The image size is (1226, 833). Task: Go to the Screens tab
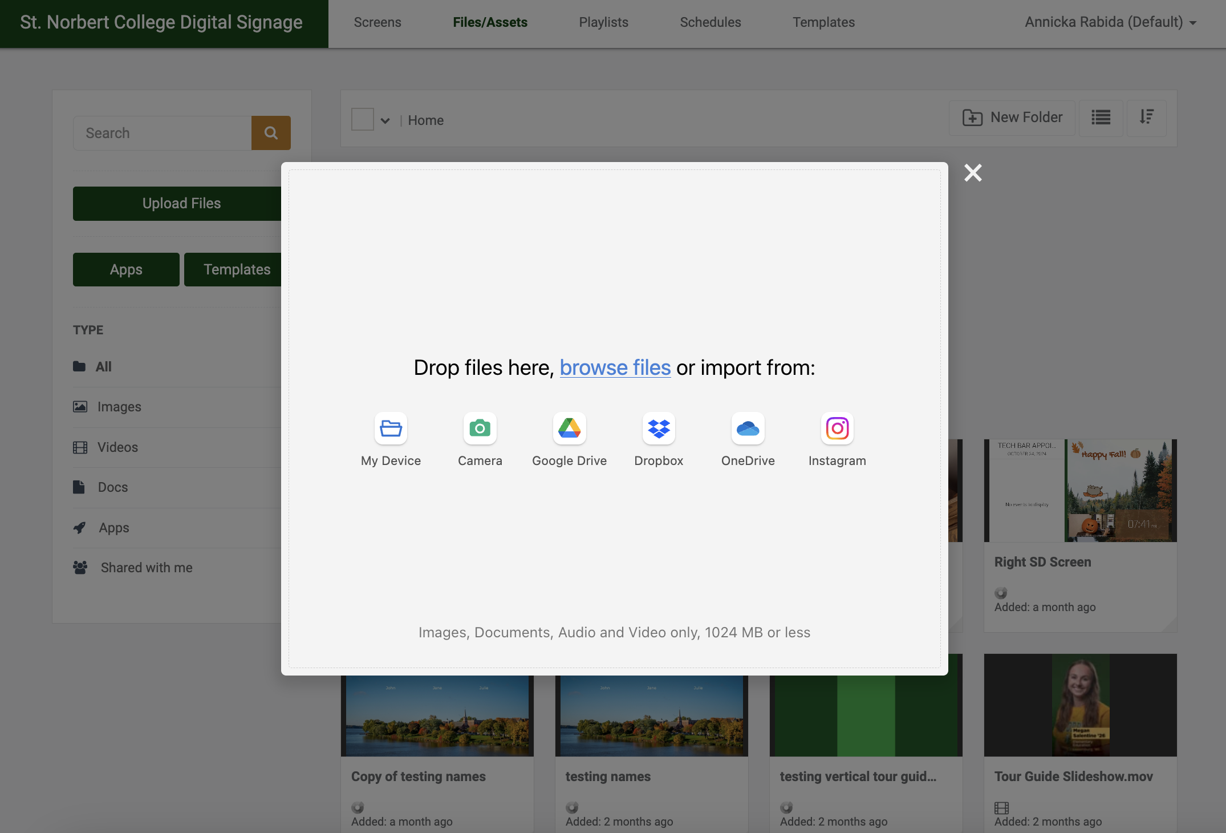click(x=377, y=22)
